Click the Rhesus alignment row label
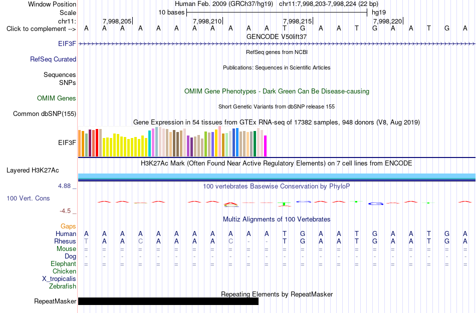Screen dimensions: 476x313 point(65,241)
